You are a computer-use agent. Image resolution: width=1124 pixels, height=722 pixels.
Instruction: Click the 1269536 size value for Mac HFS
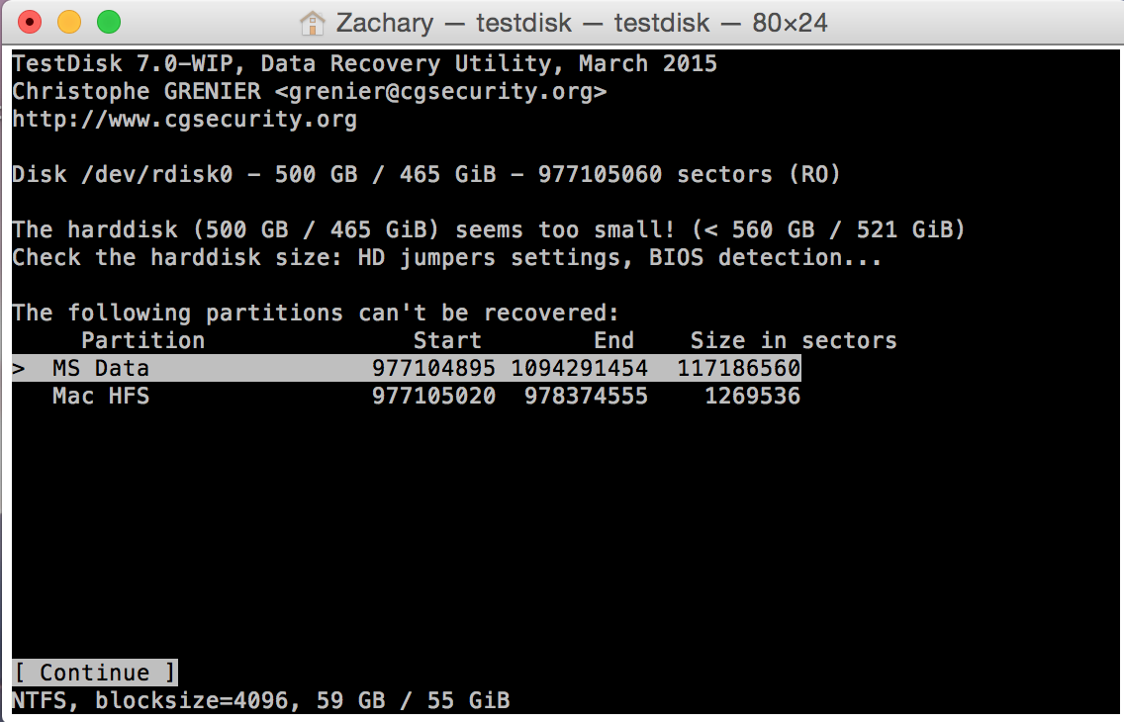753,396
